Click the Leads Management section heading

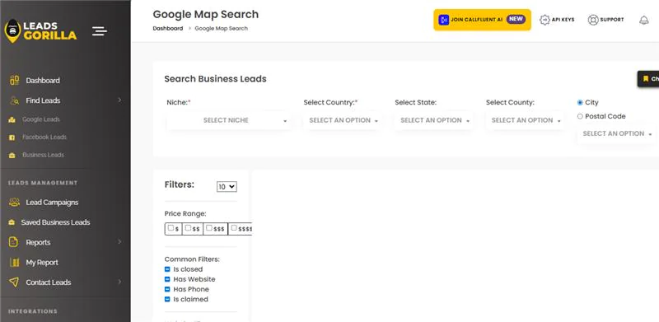[43, 183]
